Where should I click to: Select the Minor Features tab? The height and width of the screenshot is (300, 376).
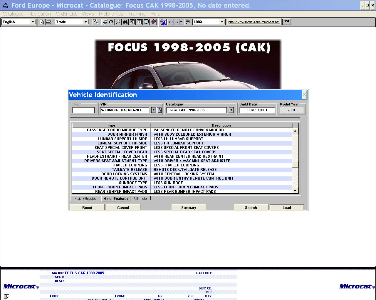(116, 198)
